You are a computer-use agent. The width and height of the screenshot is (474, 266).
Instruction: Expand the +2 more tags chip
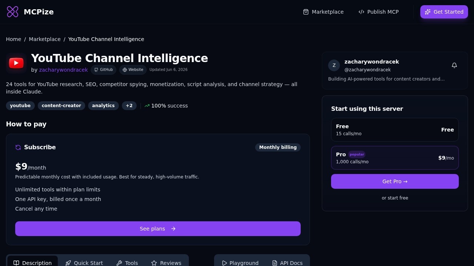129,106
